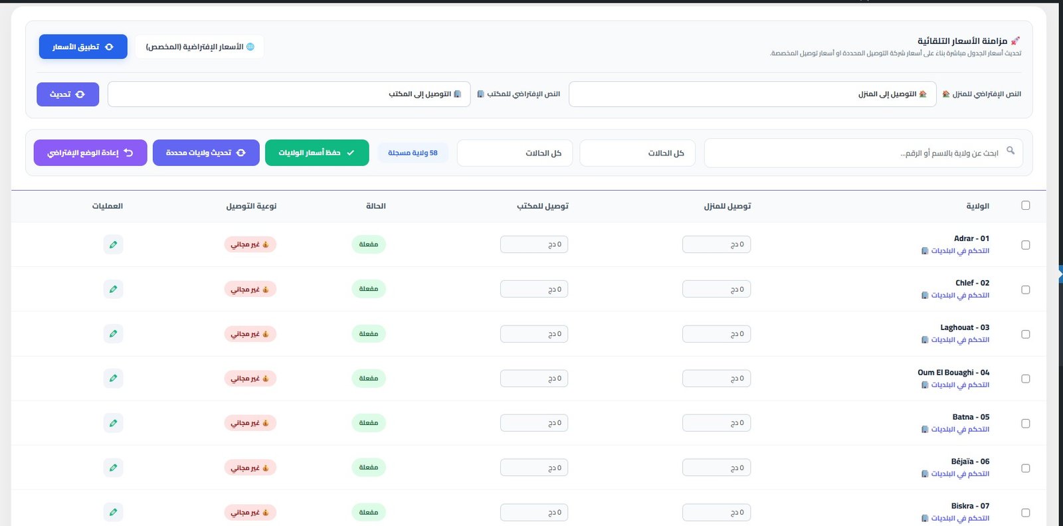The image size is (1063, 526).
Task: Click edit pencil icon in Batna row
Action: [x=114, y=423]
